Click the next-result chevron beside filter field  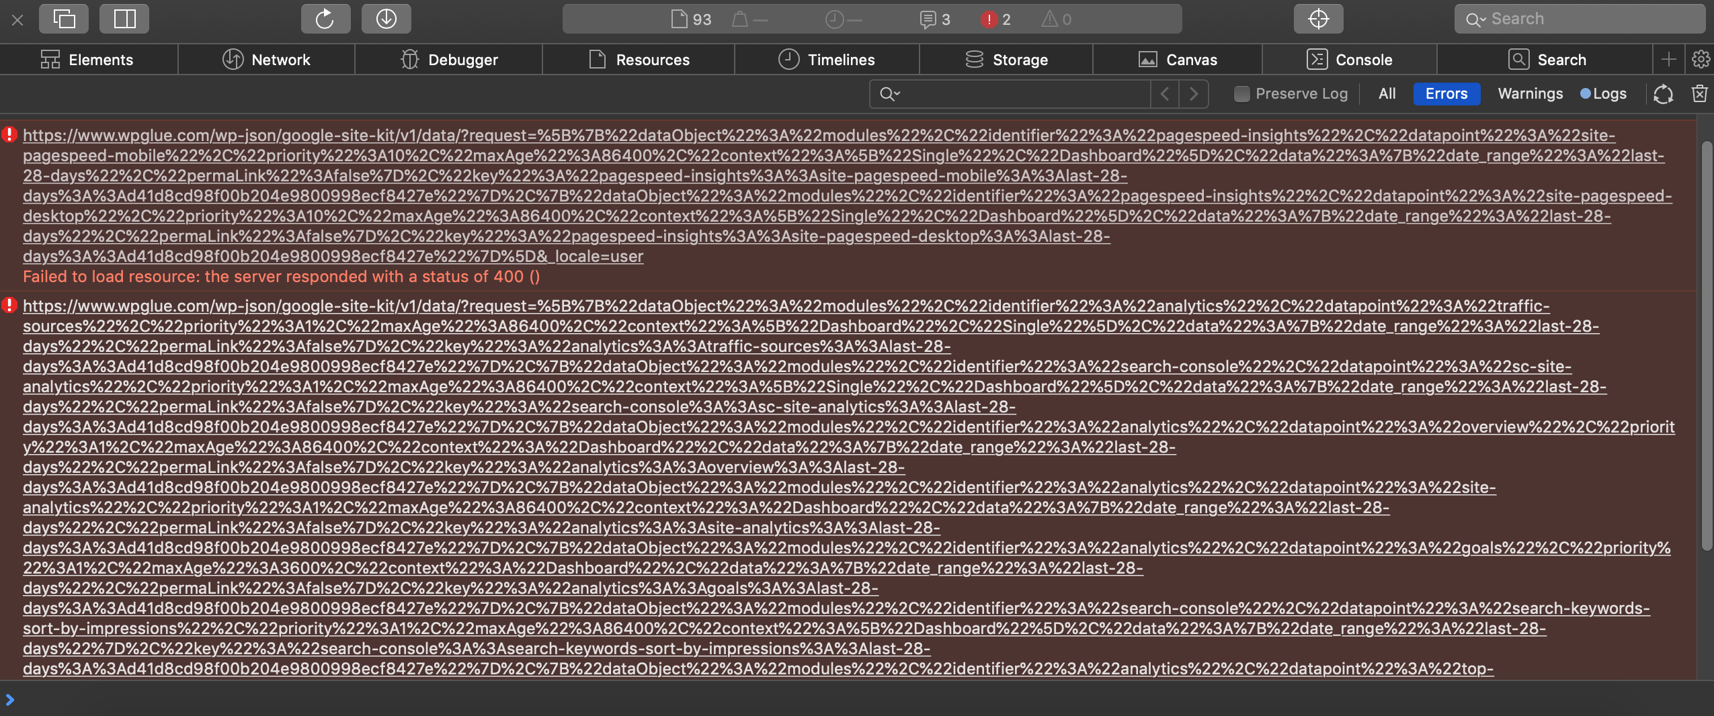click(1194, 93)
